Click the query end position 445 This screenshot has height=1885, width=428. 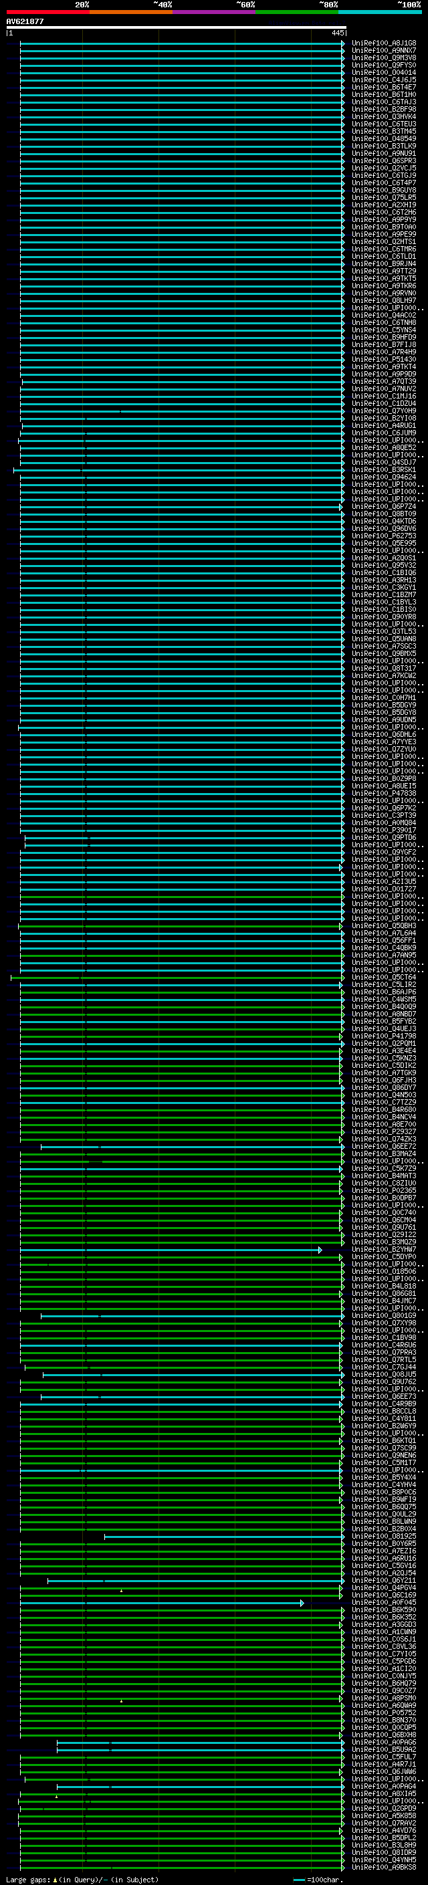coord(337,33)
